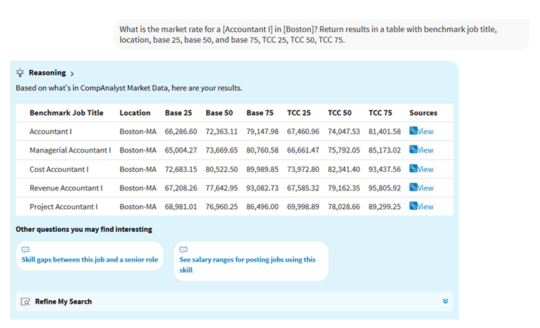
Task: Click the 'Revenue Accountant I' job title cell
Action: tap(66, 188)
